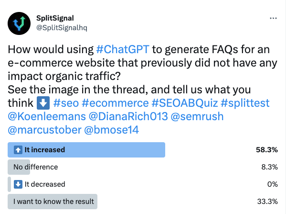This screenshot has width=286, height=214.
Task: Visit the @semrush mention
Action: coord(197,116)
